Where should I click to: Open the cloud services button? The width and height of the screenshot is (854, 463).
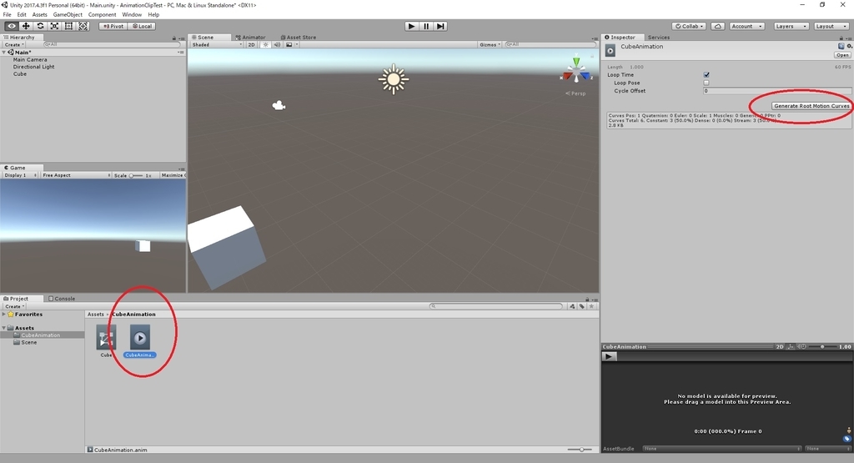pos(718,26)
